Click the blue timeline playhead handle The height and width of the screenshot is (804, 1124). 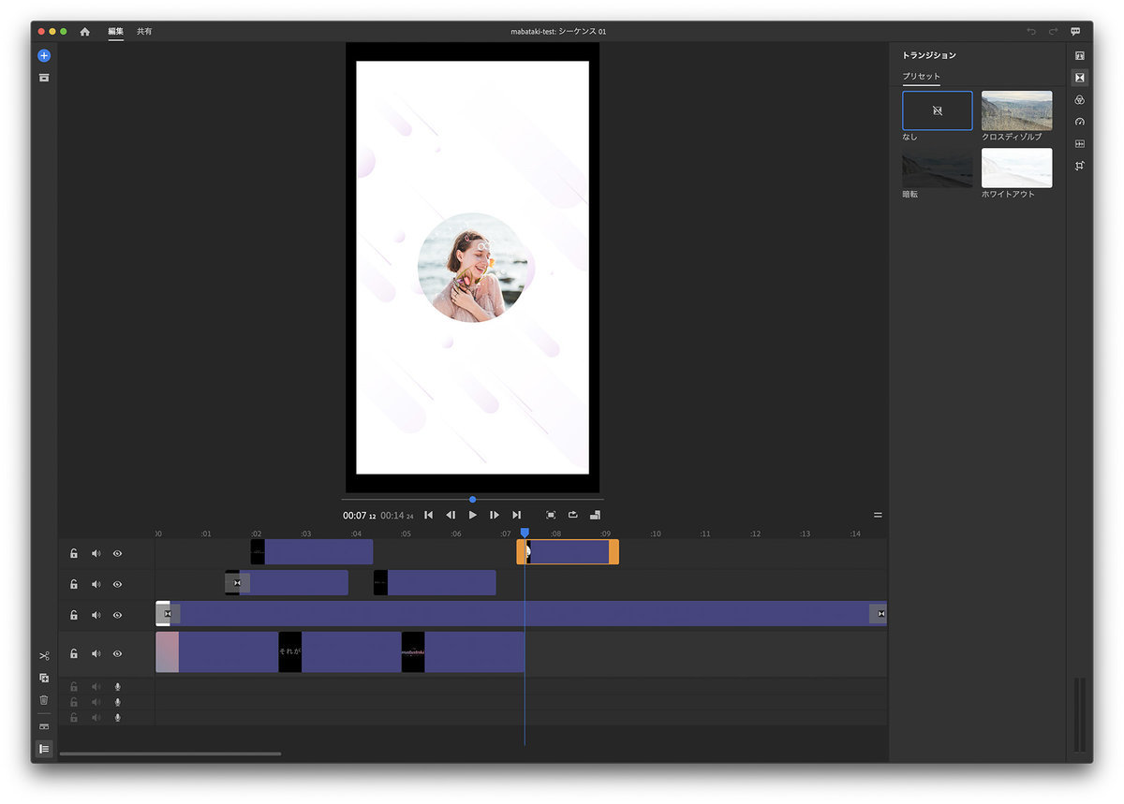click(525, 533)
